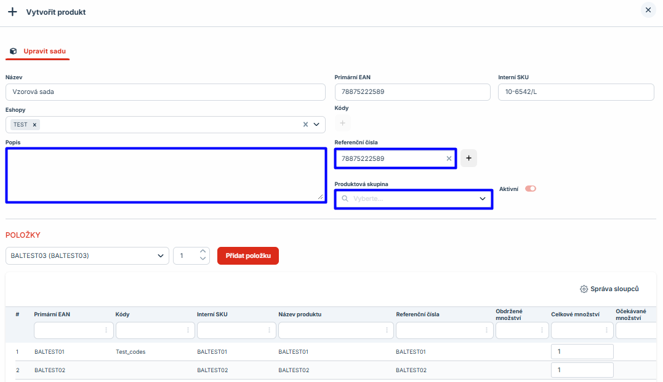Decrease the item quantity with down arrow

(203, 259)
